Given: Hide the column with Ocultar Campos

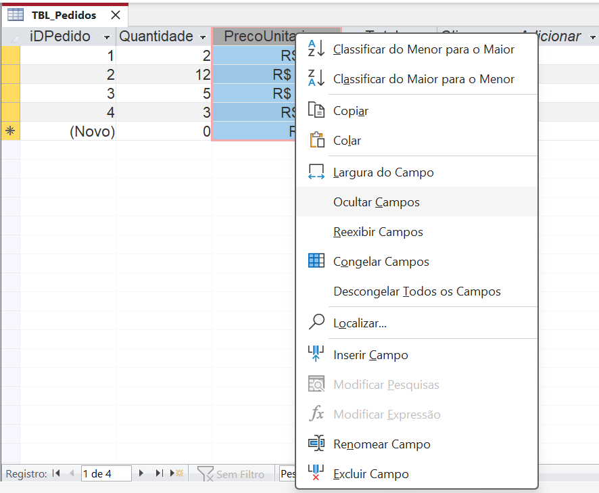Looking at the screenshot, I should pos(376,202).
